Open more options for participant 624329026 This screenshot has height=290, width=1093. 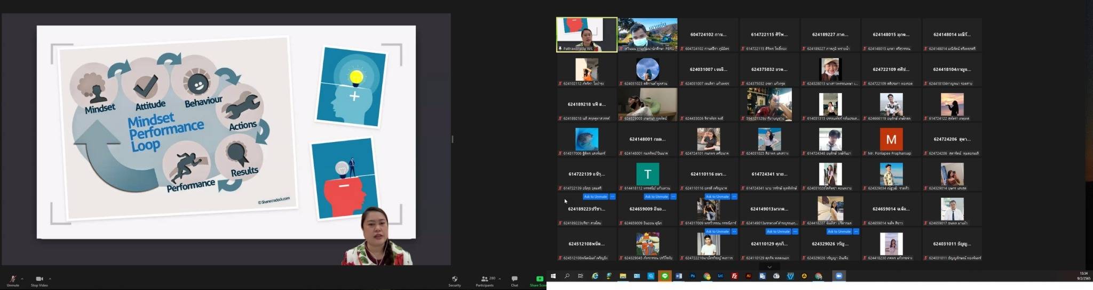coord(856,232)
